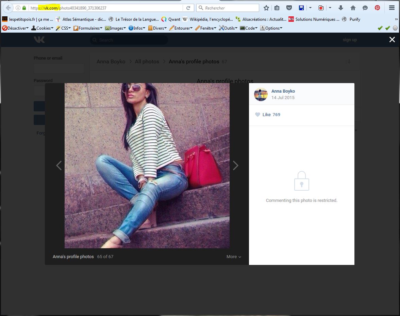Screen dimensions: 400x316
Task: Click the Firefox Home icon
Action: (x=353, y=8)
